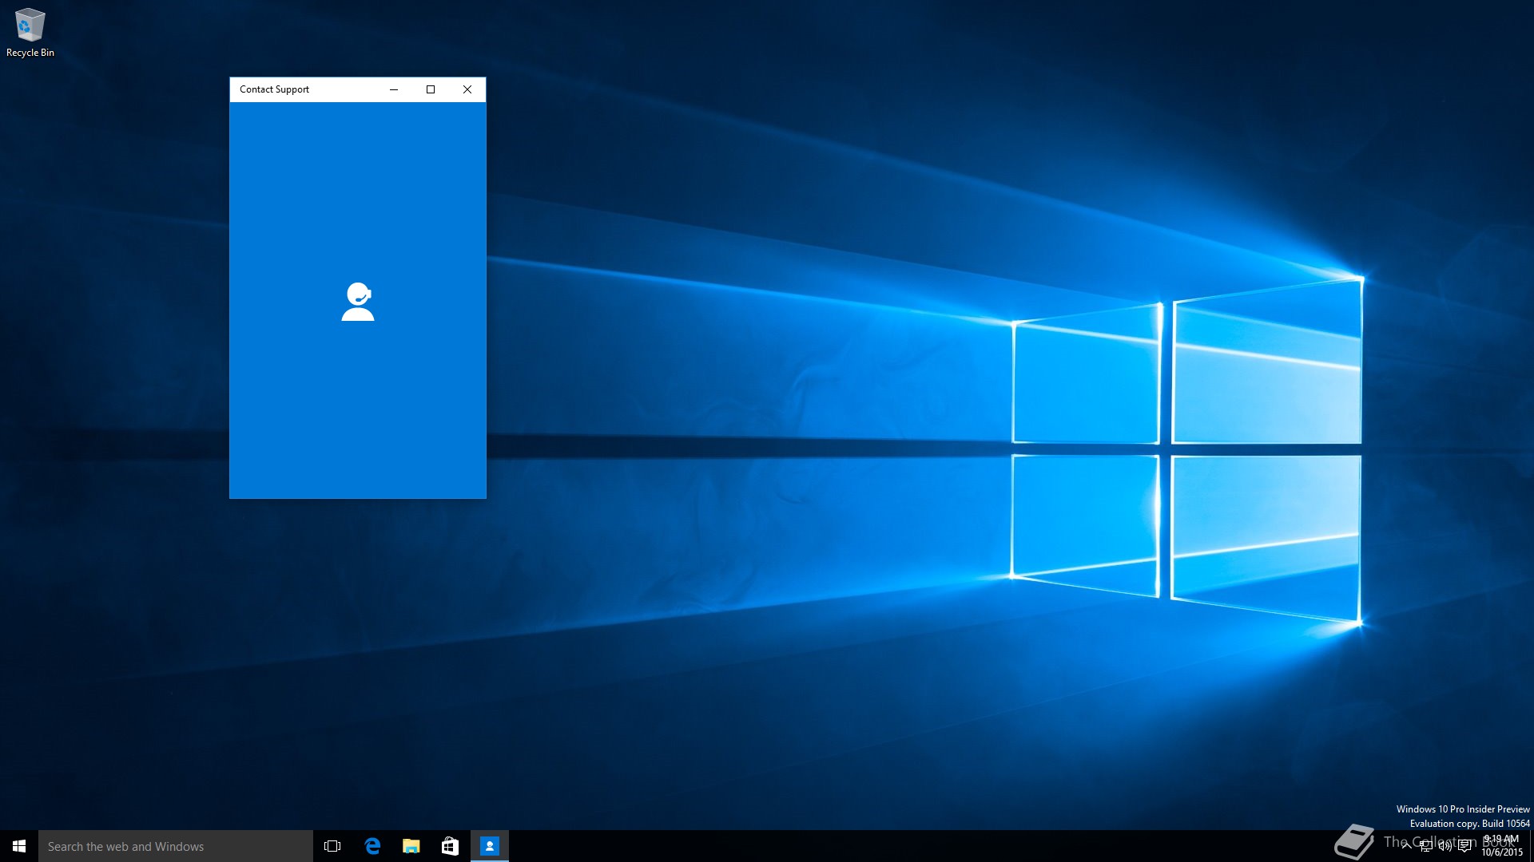
Task: Click the Start button on the taskbar
Action: click(19, 846)
